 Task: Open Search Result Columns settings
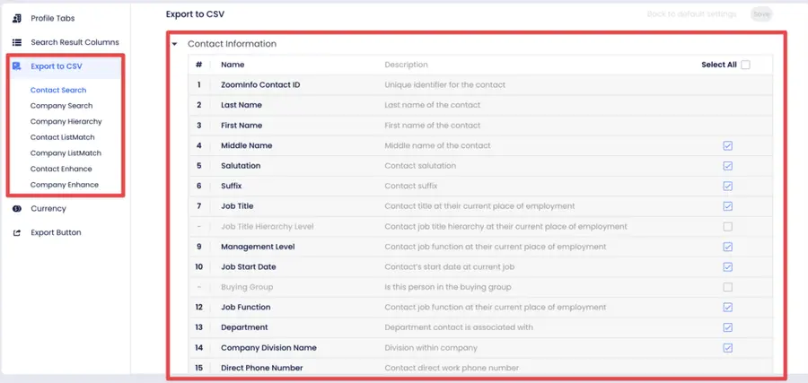click(75, 42)
